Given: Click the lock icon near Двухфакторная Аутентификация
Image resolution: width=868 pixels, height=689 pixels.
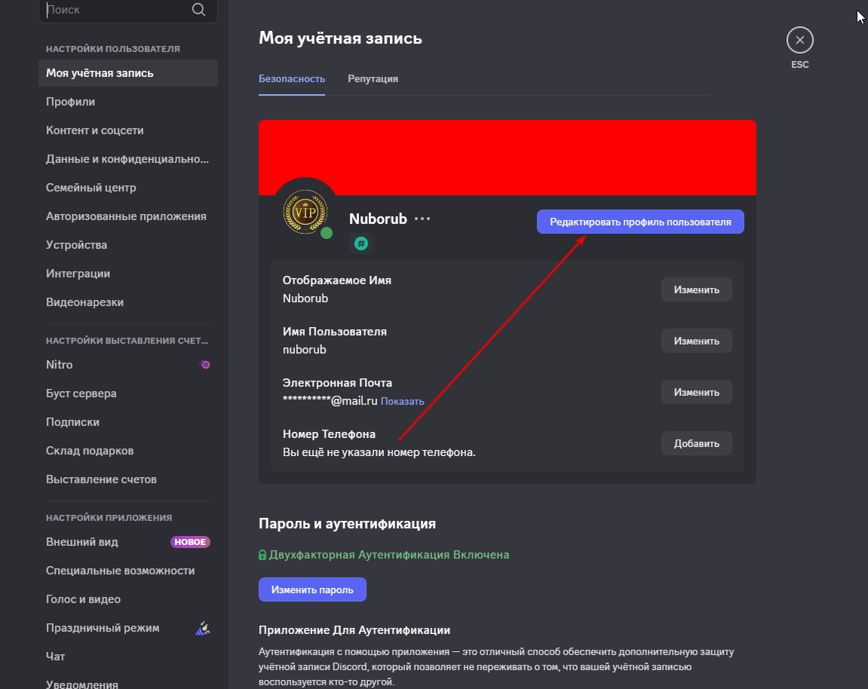Looking at the screenshot, I should [x=262, y=555].
